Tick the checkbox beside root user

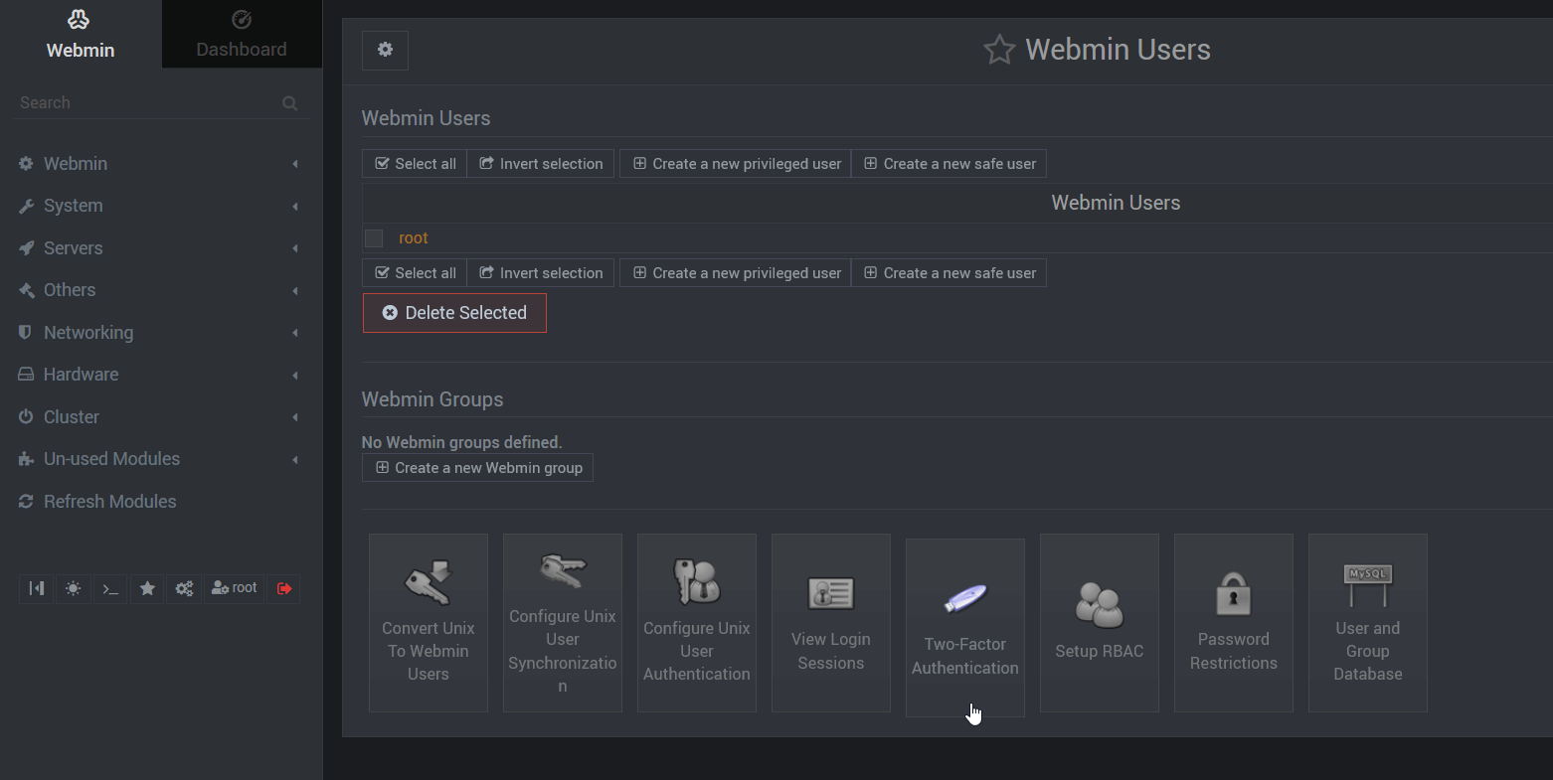pos(374,238)
